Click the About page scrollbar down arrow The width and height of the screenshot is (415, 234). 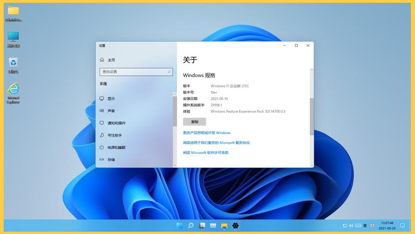(311, 165)
